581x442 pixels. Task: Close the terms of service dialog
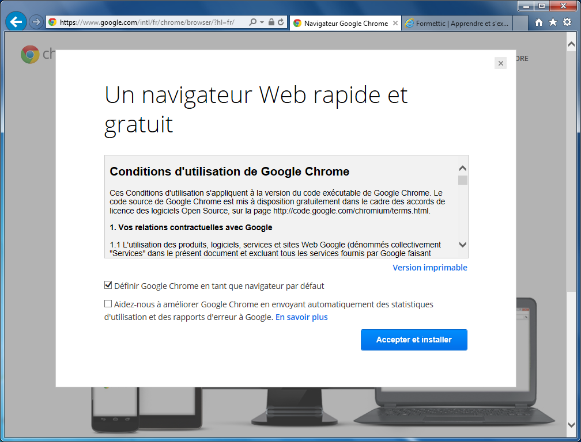500,63
